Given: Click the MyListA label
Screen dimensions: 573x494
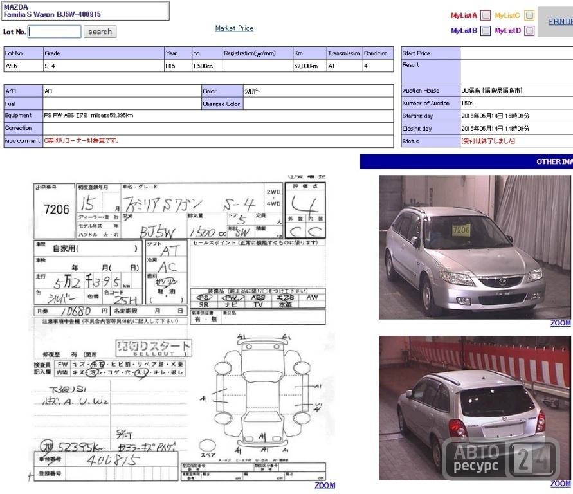Looking at the screenshot, I should (464, 15).
